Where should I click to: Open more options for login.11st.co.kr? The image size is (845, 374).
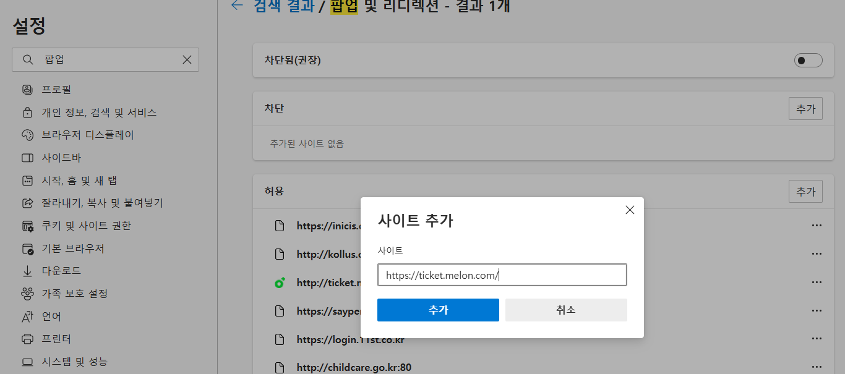click(x=817, y=338)
